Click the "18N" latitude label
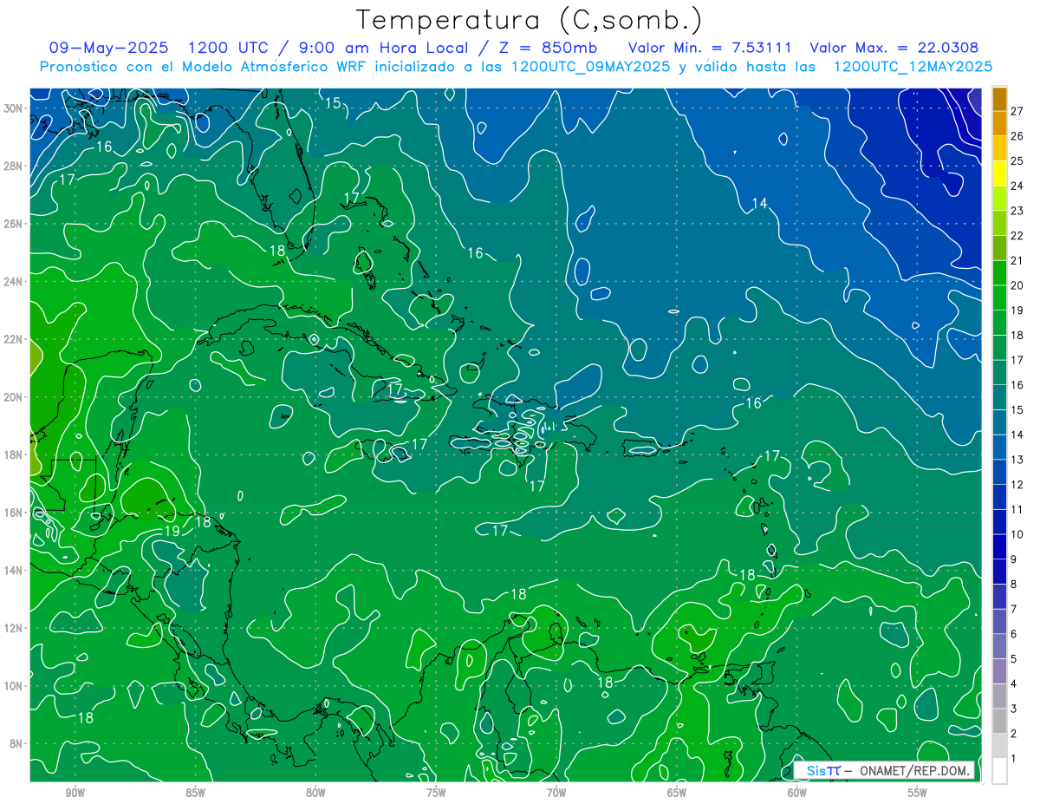 14,454
